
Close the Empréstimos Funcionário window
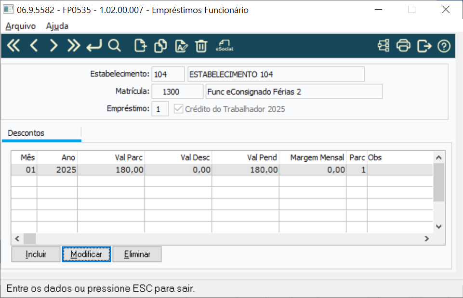tap(446, 10)
